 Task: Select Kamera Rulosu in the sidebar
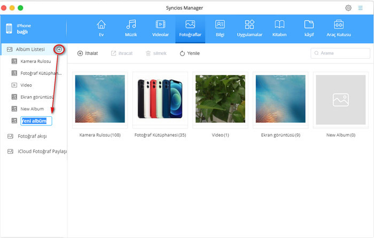(x=36, y=61)
